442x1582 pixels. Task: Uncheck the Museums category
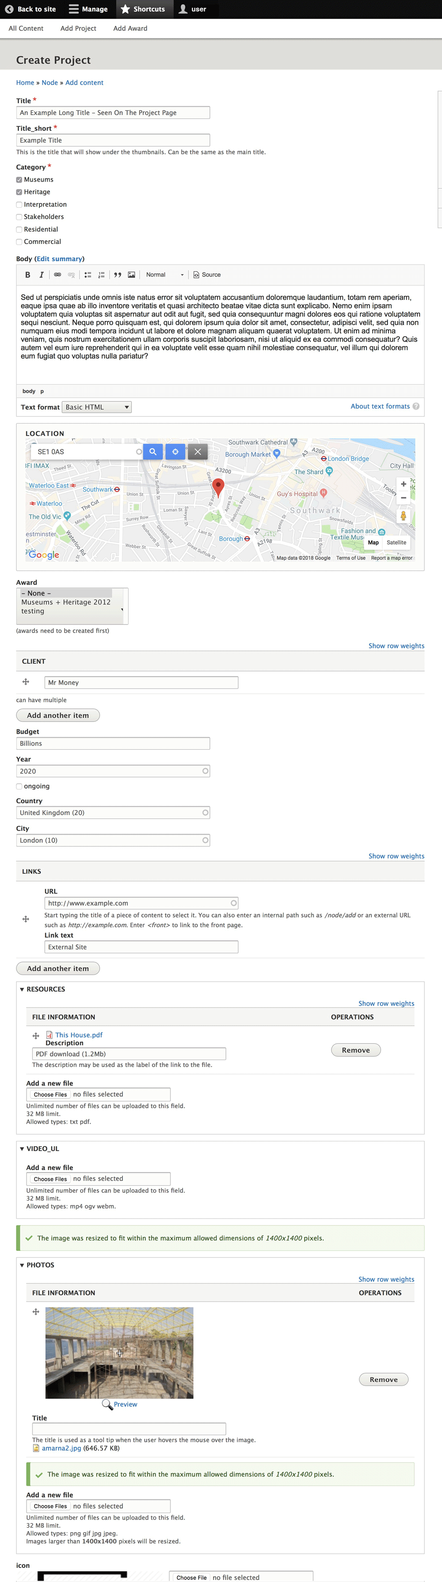[x=19, y=180]
